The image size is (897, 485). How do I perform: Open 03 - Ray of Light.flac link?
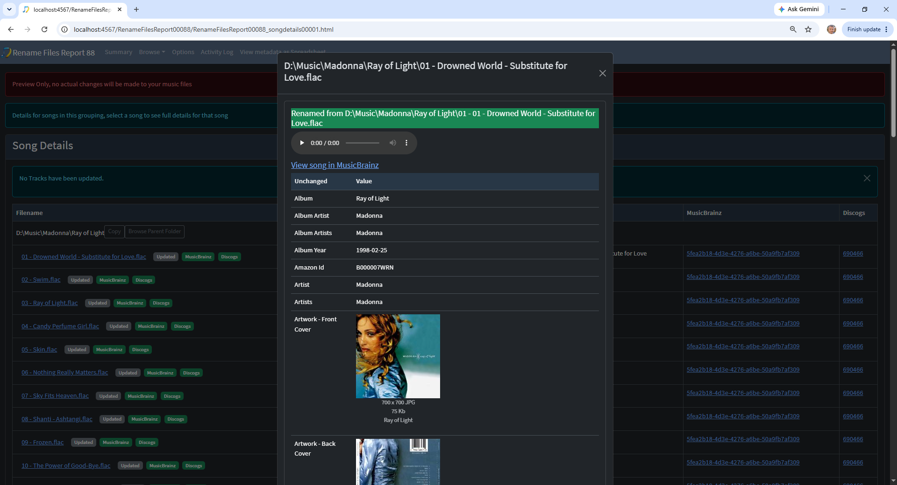point(50,303)
